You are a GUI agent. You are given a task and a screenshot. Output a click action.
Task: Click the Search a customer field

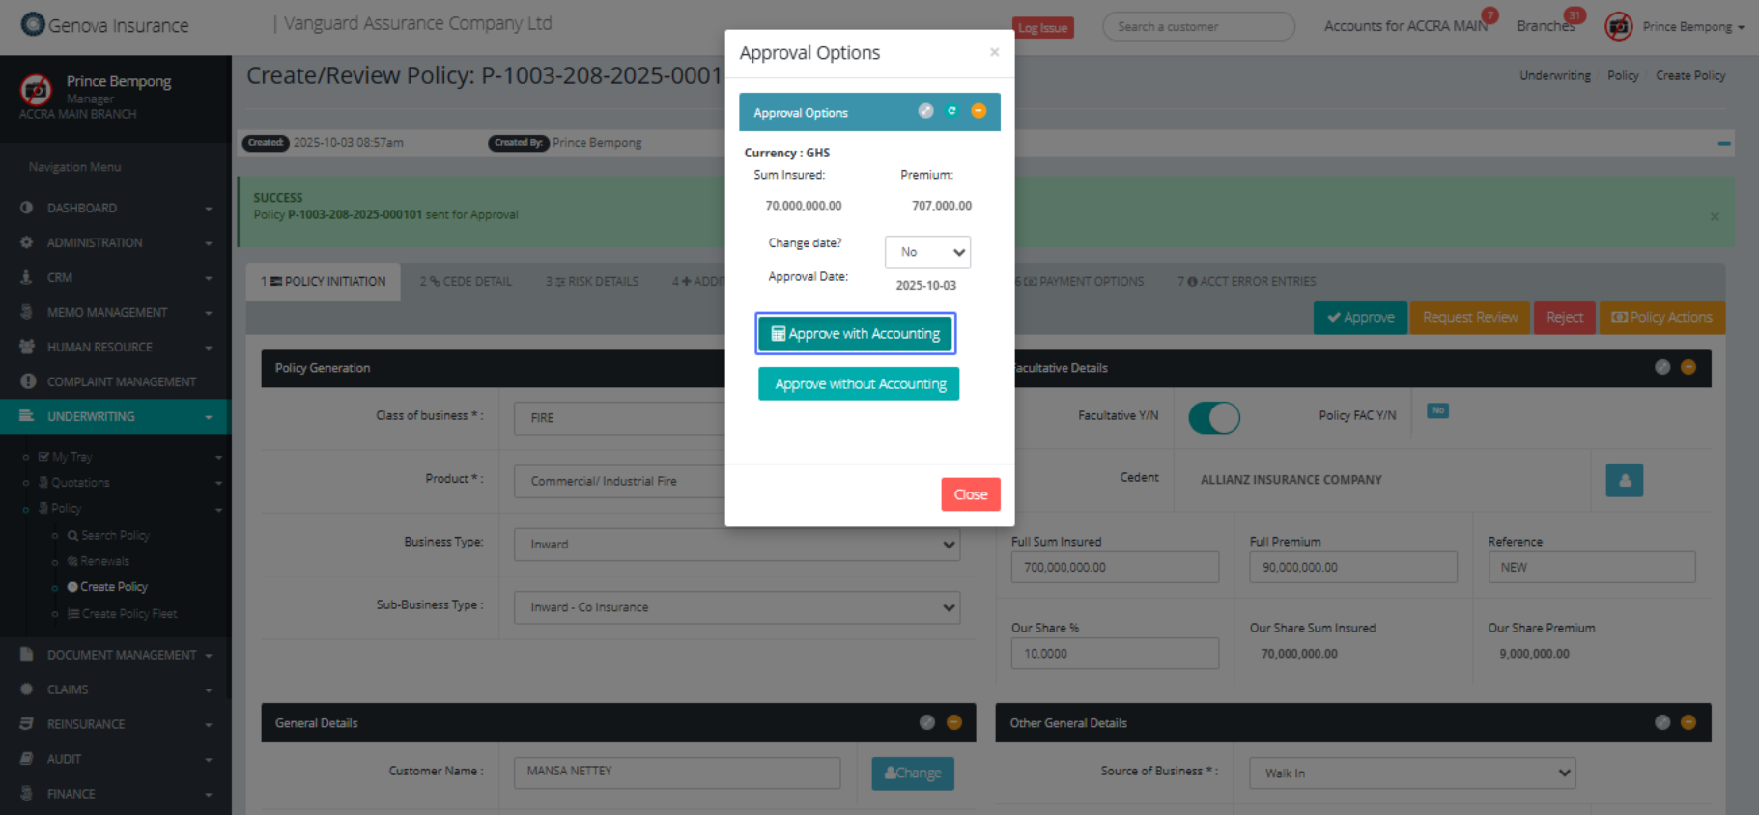(x=1198, y=27)
